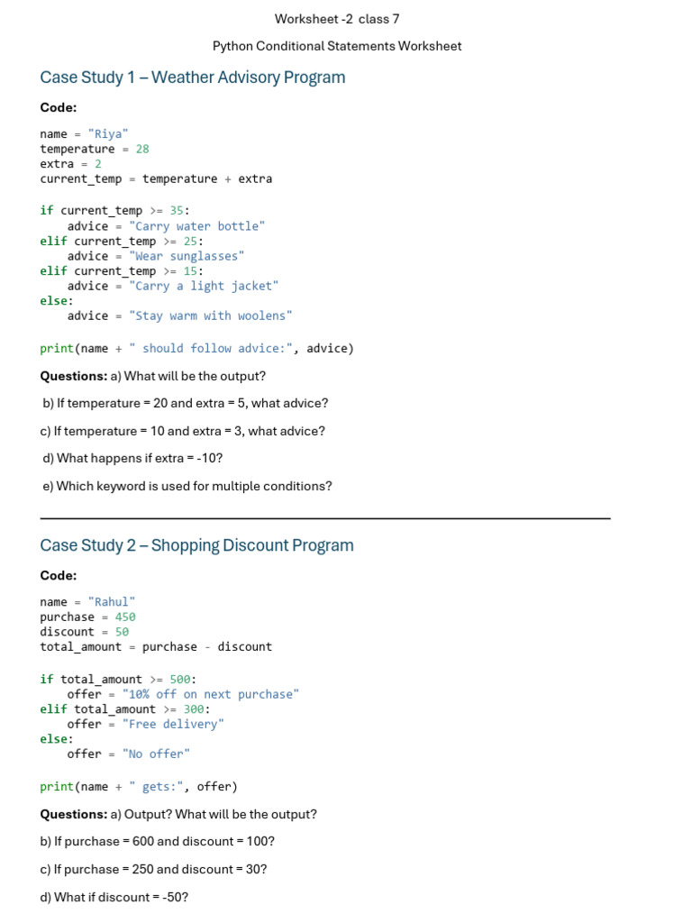The height and width of the screenshot is (923, 692).
Task: Click line advice = "Carry a light jacket"
Action: coord(172,286)
